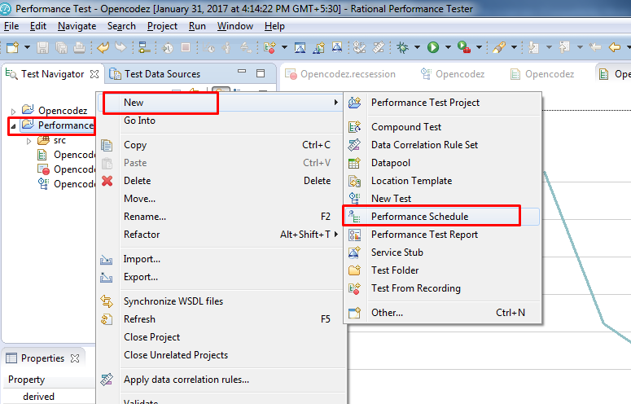Select Performance Test Report
This screenshot has height=404, width=631.
point(442,235)
